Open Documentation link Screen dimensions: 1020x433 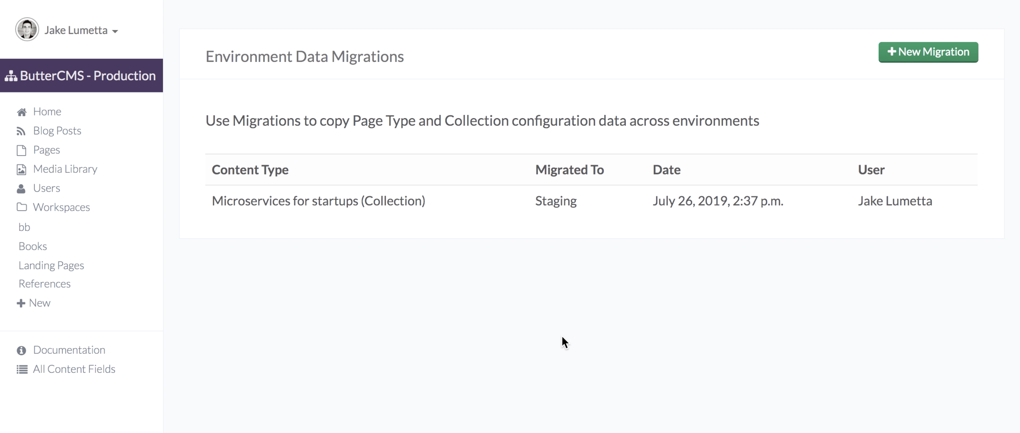(x=69, y=350)
